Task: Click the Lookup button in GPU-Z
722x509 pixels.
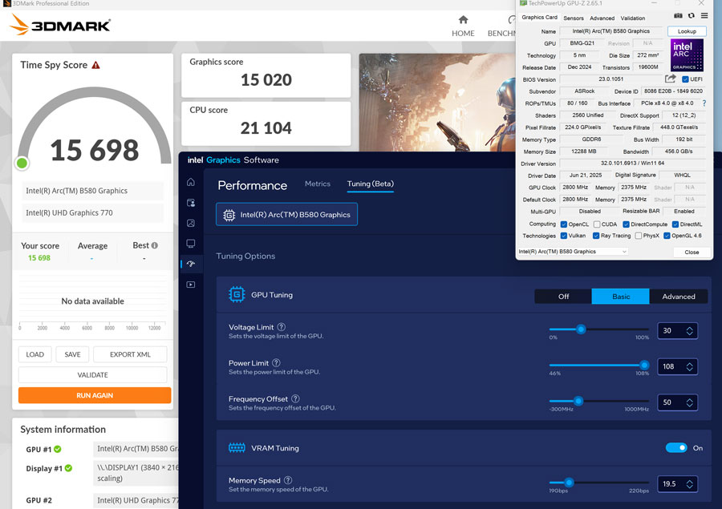Action: [687, 31]
